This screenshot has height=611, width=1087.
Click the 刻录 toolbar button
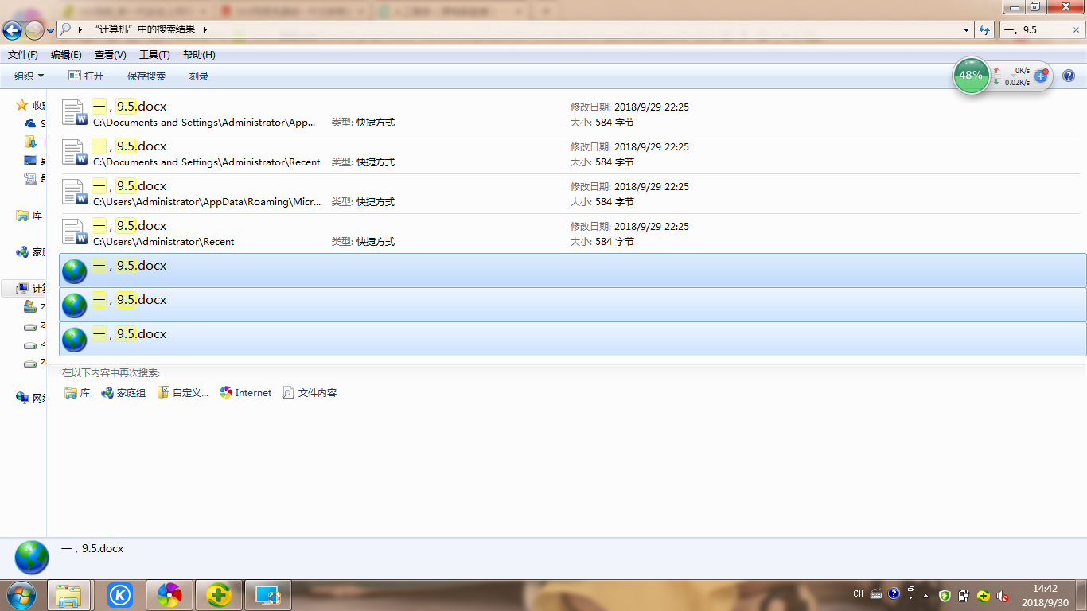pos(199,76)
